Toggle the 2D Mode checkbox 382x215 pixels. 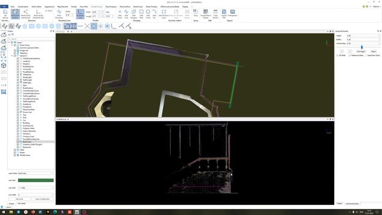[337, 56]
